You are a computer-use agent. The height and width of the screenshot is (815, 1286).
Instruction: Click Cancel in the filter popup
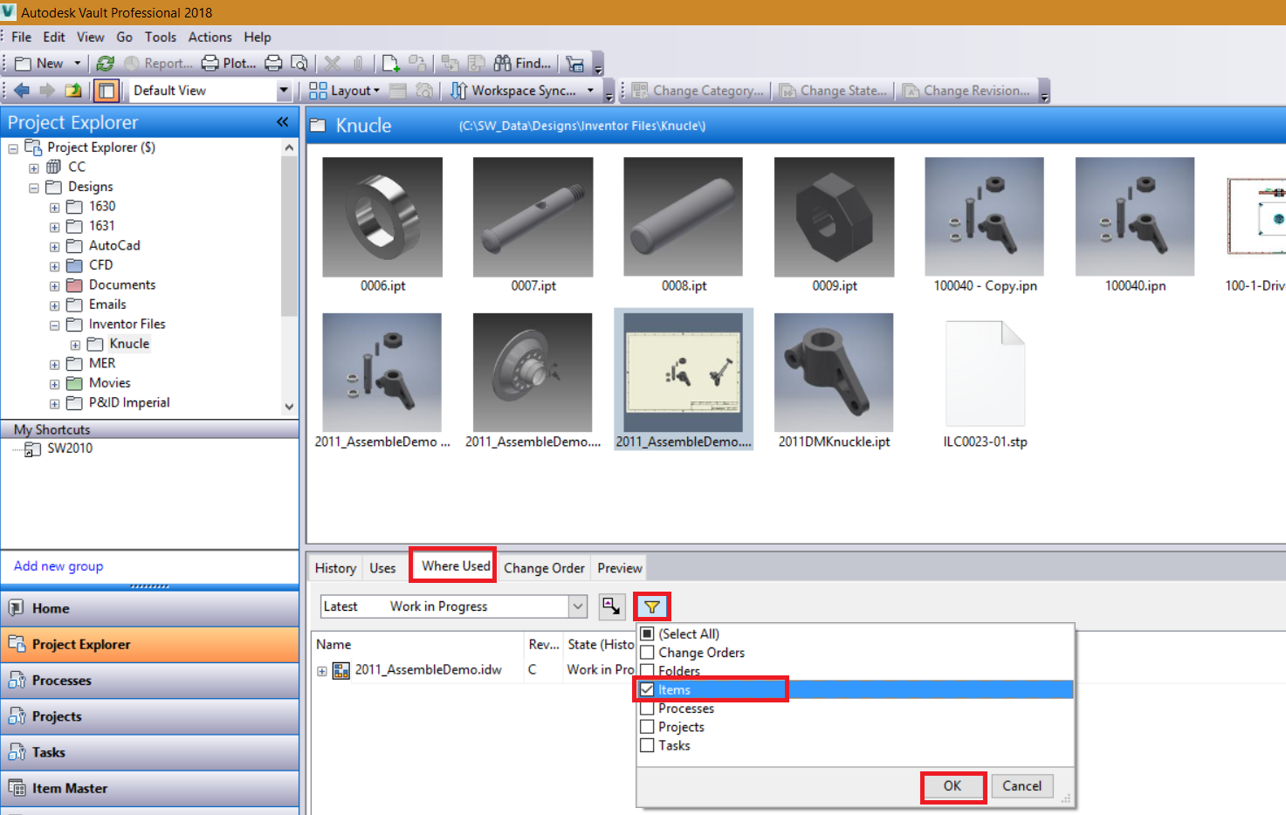pos(1021,786)
